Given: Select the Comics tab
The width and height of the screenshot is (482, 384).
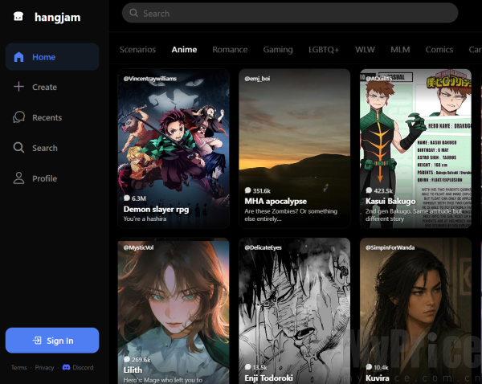Looking at the screenshot, I should 439,50.
